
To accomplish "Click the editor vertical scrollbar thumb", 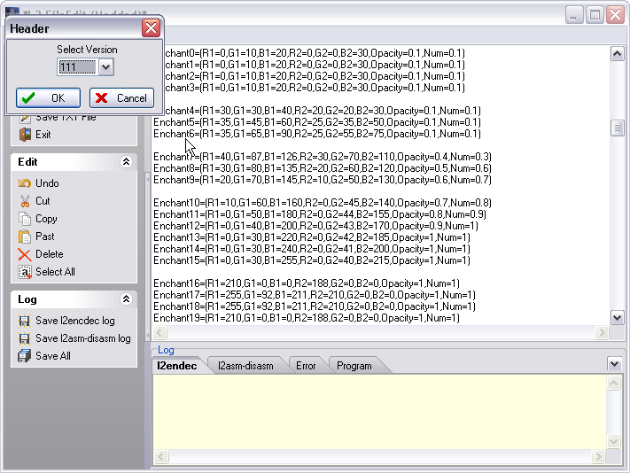I will (x=617, y=128).
